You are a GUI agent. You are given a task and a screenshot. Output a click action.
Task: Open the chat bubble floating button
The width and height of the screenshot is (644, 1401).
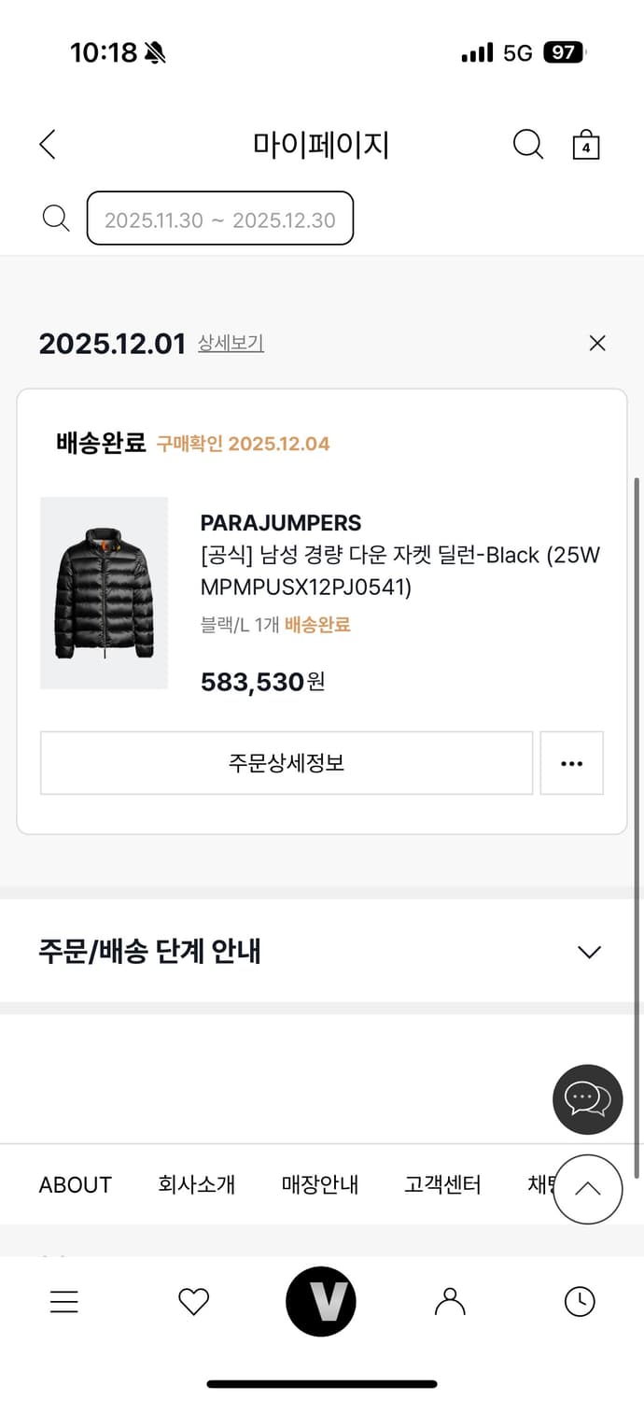tap(586, 1098)
